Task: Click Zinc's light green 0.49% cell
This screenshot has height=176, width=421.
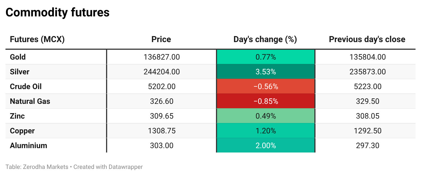Action: click(x=265, y=116)
